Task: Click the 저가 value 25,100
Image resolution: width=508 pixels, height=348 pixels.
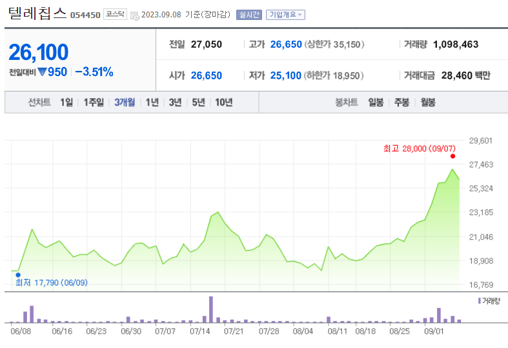Action: (286, 75)
